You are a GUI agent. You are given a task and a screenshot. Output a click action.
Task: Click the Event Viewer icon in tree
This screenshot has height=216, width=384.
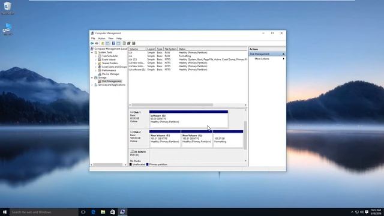[100, 59]
